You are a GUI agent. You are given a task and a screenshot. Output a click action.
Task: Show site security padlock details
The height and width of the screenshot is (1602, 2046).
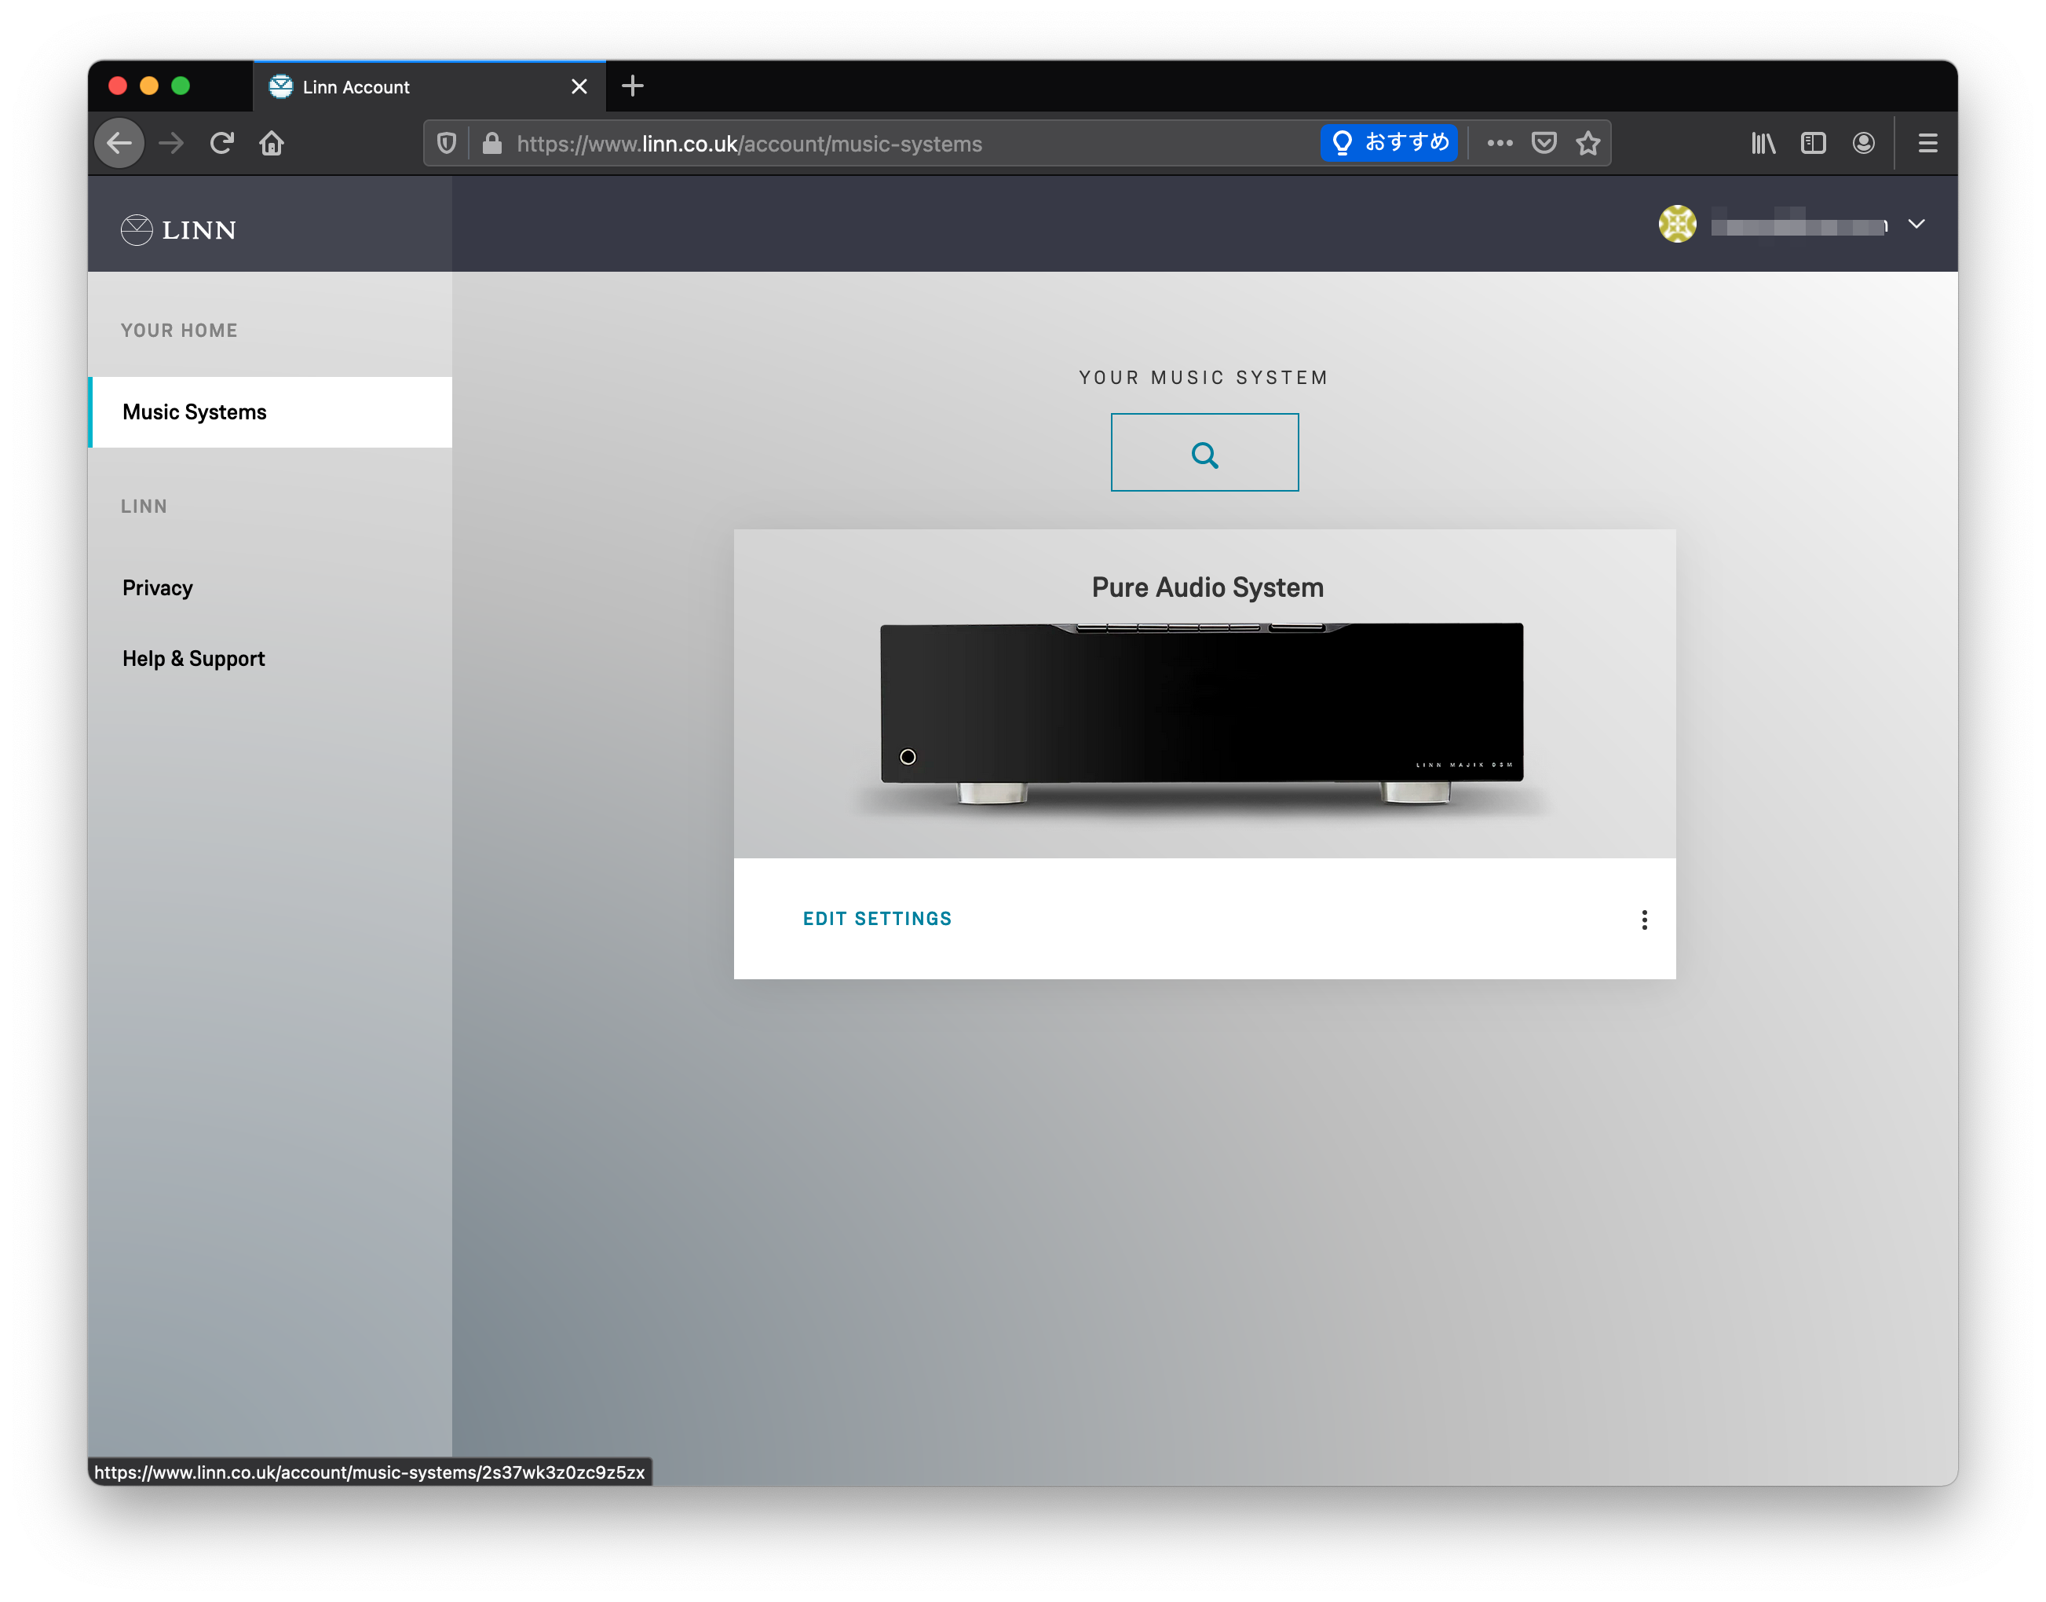pyautogui.click(x=491, y=144)
